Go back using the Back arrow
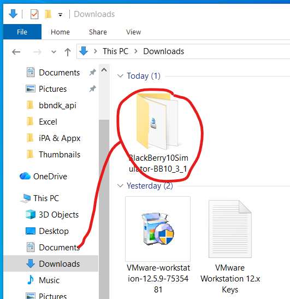290x299 pixels. [16, 52]
